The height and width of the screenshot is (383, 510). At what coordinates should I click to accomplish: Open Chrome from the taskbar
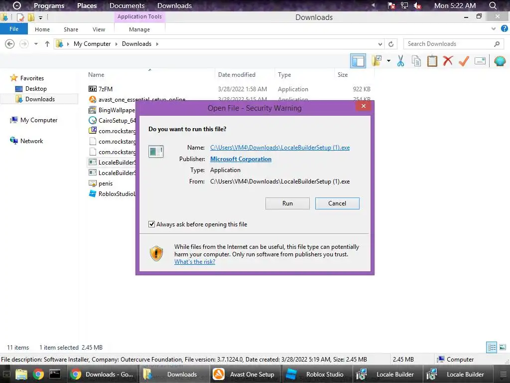38,374
